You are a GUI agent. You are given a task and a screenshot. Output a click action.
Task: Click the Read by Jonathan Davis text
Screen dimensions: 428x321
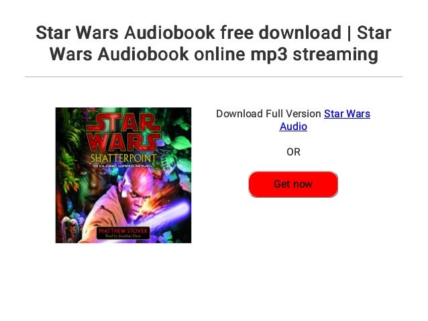point(123,236)
